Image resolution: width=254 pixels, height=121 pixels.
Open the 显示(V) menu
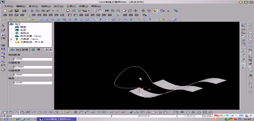pyautogui.click(x=33, y=6)
